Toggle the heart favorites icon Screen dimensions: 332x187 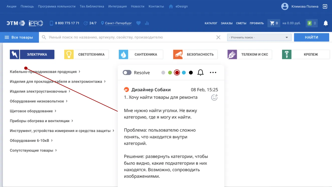139,23
